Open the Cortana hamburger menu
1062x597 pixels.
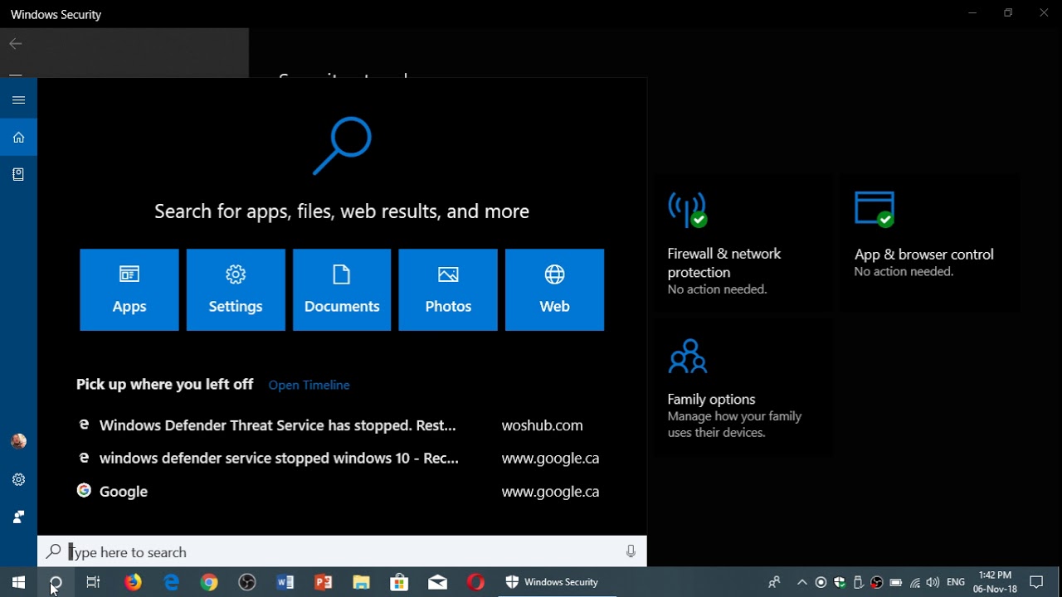click(18, 100)
